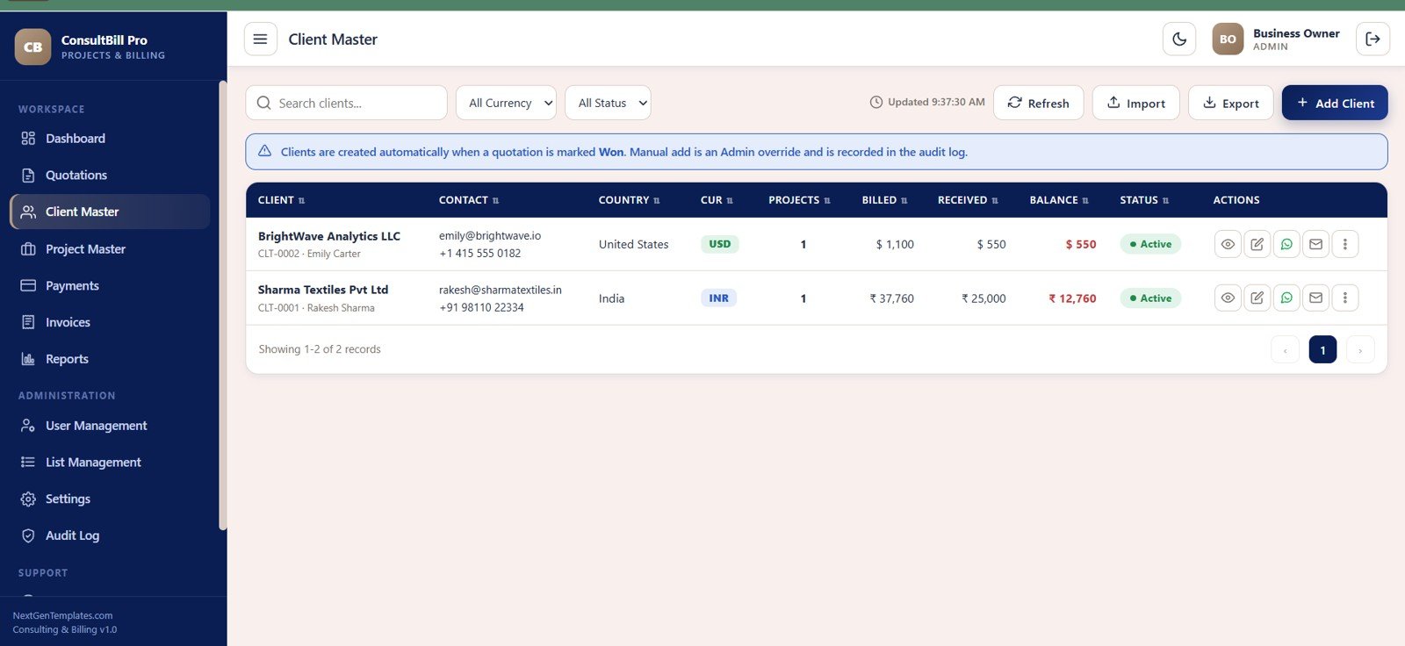
Task: Click the Export button
Action: 1230,103
